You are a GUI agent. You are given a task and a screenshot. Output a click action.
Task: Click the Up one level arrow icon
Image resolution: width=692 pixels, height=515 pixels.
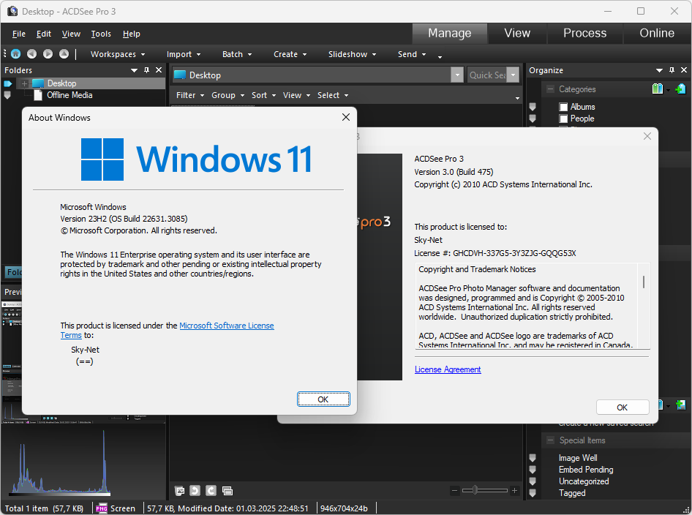pos(64,54)
